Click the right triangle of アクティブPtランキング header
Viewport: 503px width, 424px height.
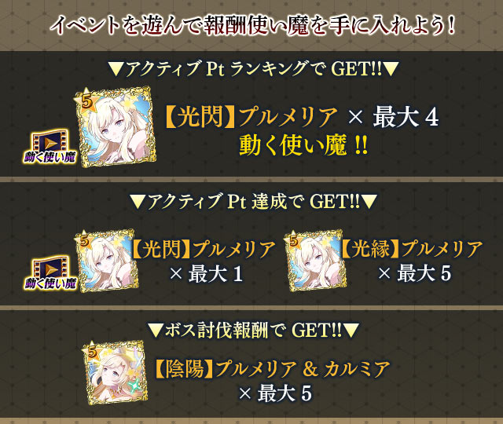391,69
